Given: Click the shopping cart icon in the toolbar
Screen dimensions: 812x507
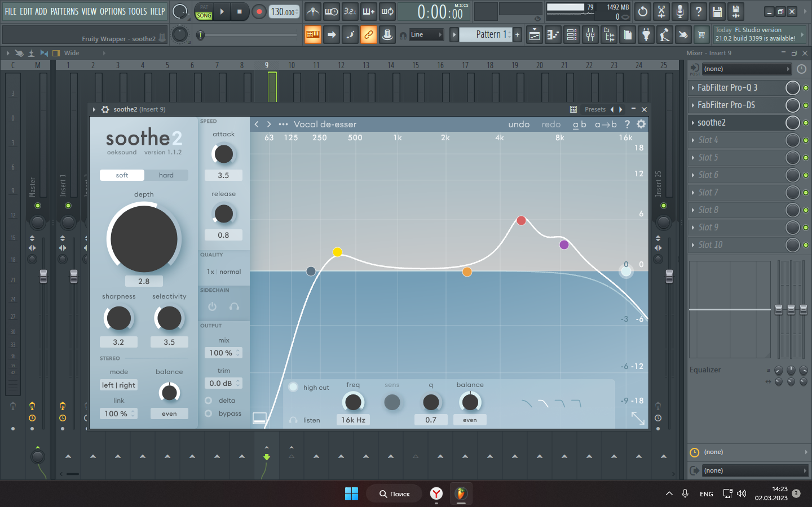Looking at the screenshot, I should tap(701, 35).
